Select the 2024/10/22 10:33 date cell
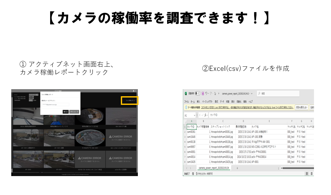 pyautogui.click(x=243, y=157)
